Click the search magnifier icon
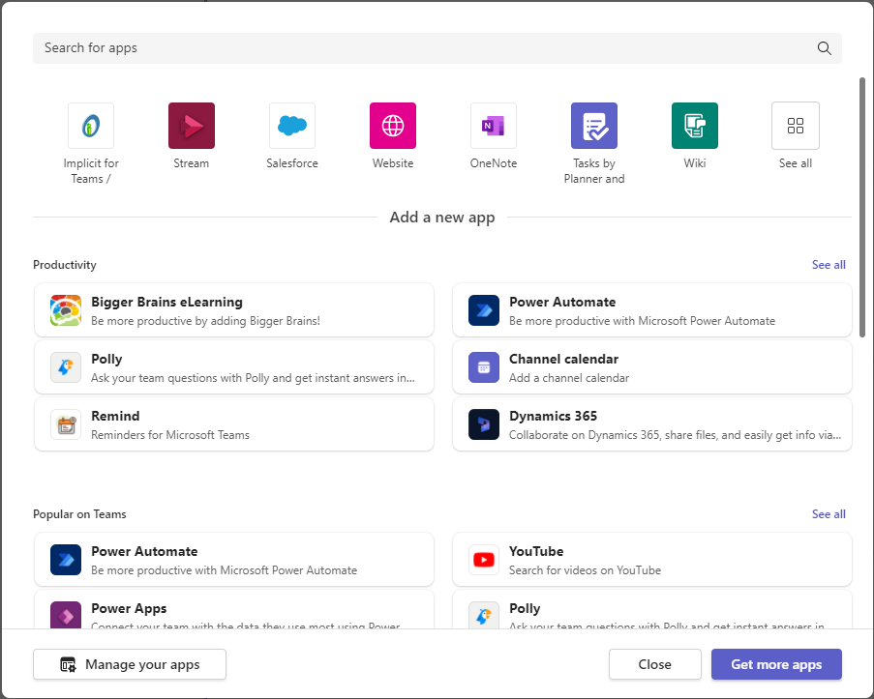 pos(824,48)
